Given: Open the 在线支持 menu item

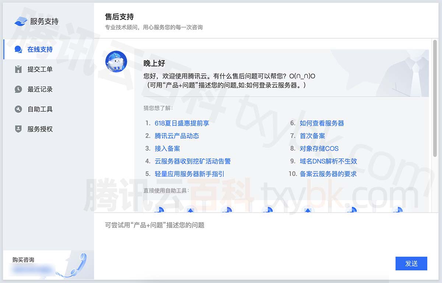Looking at the screenshot, I should pos(49,49).
